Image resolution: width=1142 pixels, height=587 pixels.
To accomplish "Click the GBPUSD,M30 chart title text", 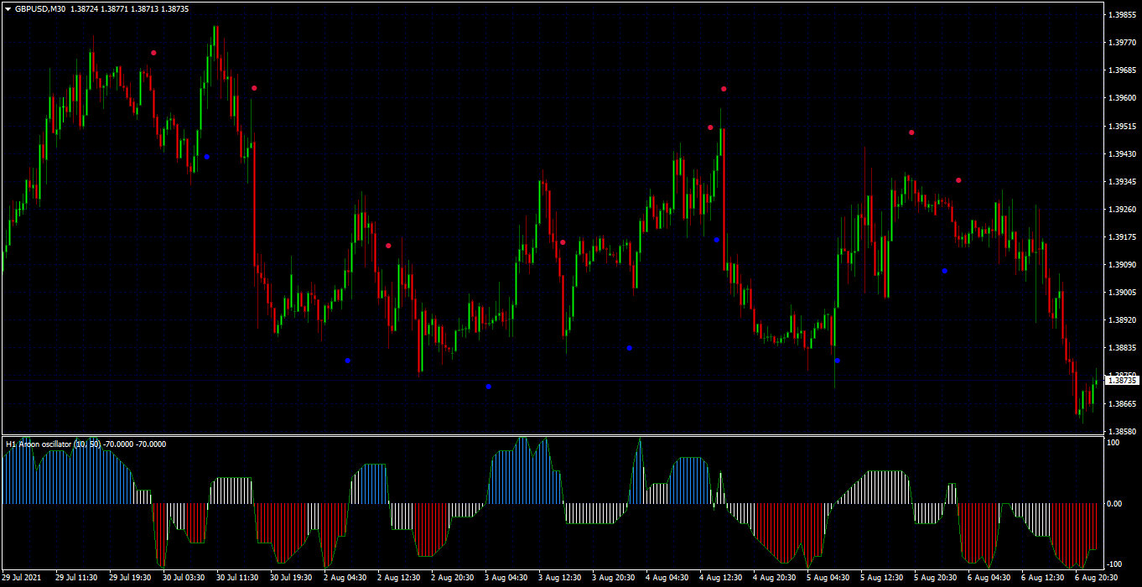I will pos(40,8).
